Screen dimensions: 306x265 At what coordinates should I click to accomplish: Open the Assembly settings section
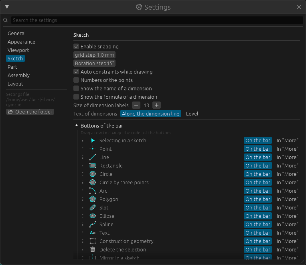tap(18, 75)
